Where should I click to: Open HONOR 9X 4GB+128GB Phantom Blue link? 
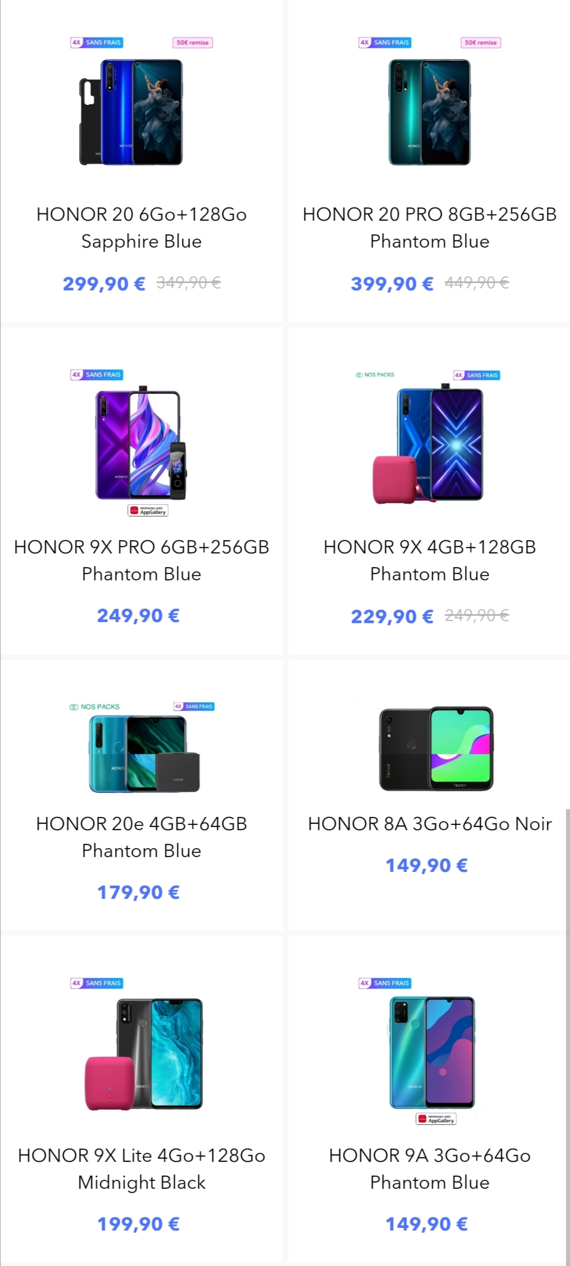pyautogui.click(x=430, y=560)
